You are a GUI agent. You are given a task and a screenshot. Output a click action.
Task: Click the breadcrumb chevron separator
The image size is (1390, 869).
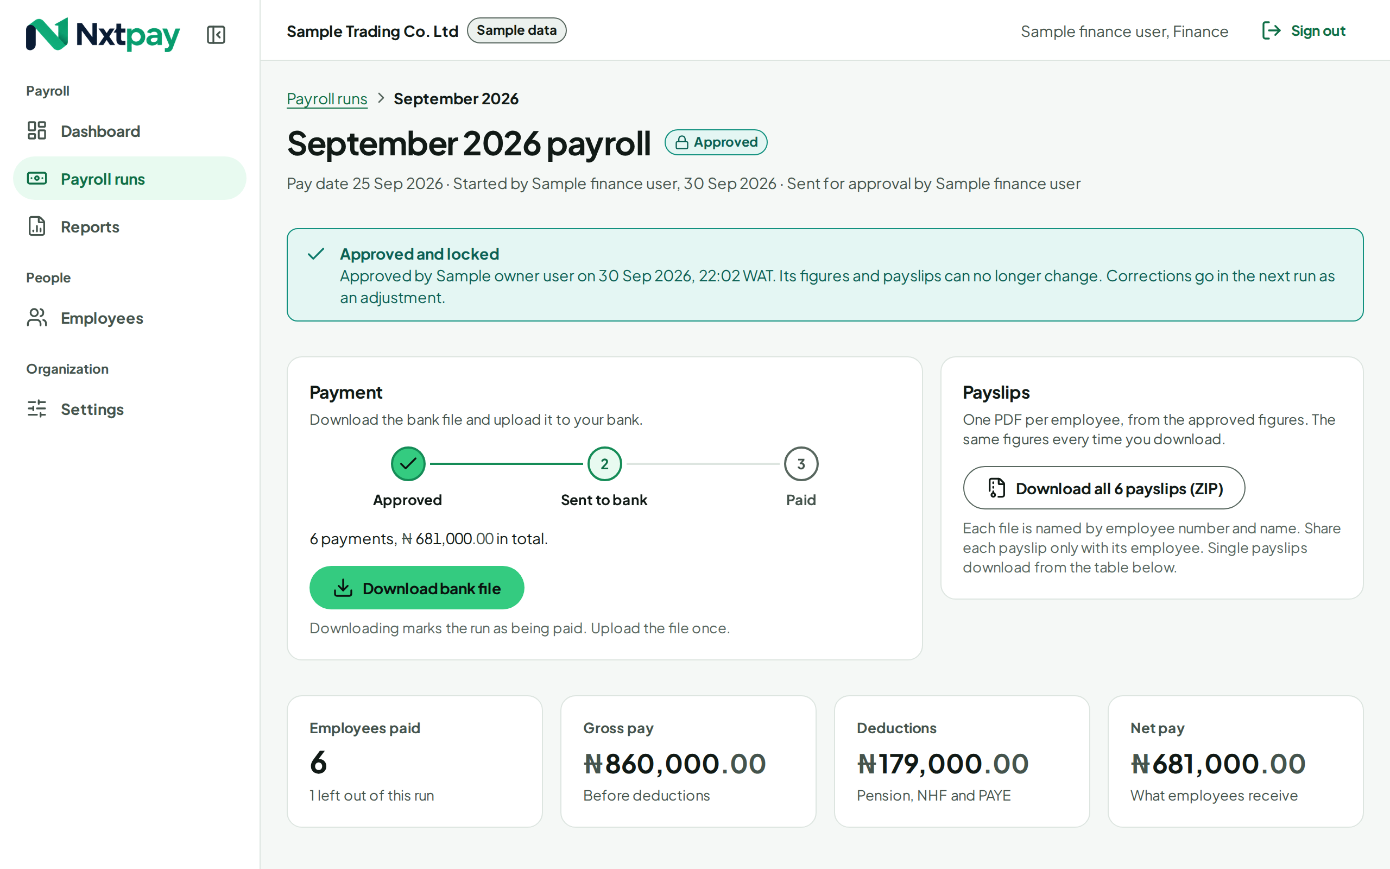tap(380, 98)
